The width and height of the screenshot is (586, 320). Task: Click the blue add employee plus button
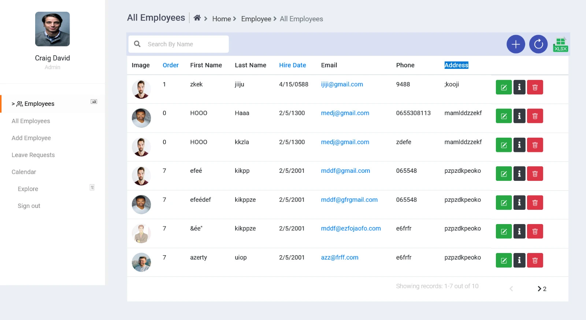(516, 44)
